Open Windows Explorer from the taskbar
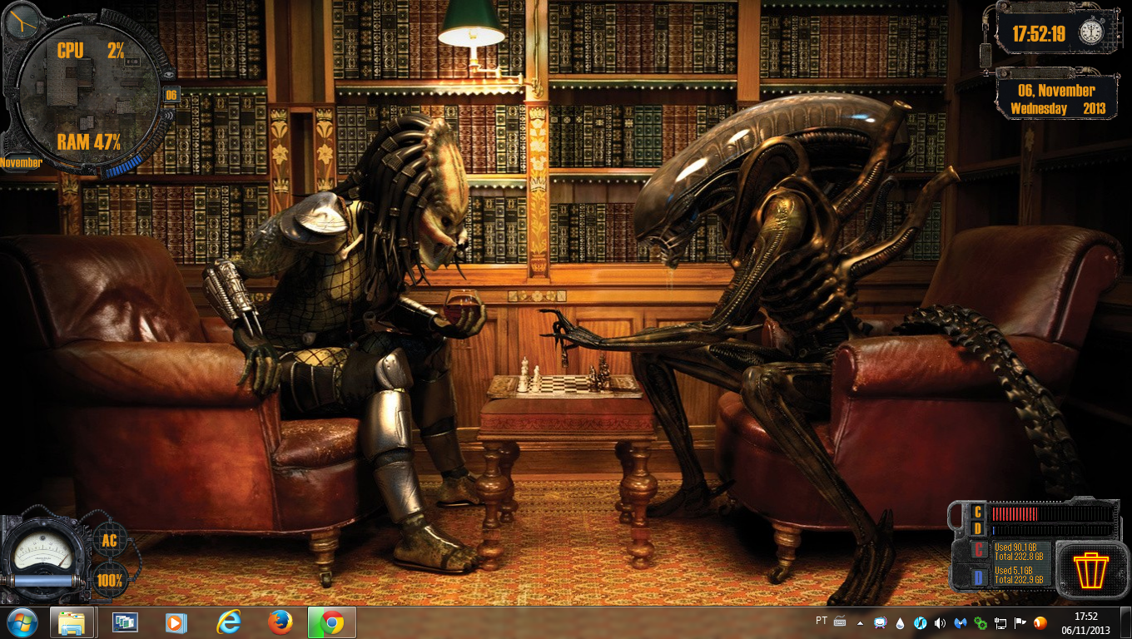 pos(72,622)
